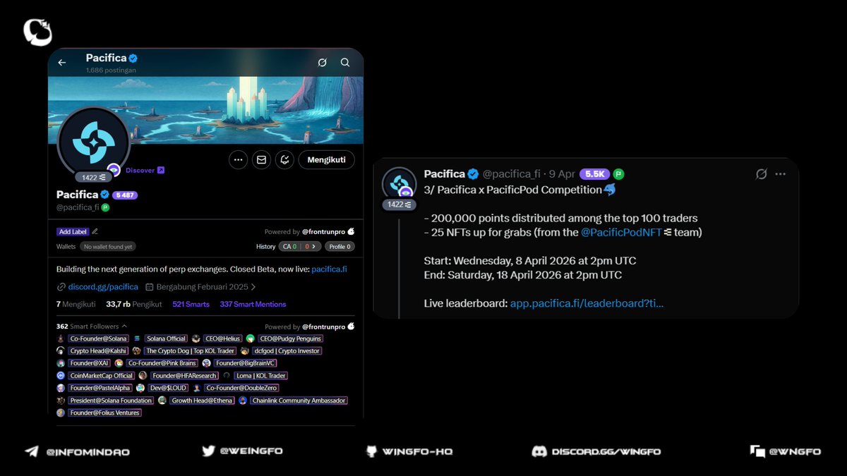Click the direct message envelope icon
The width and height of the screenshot is (847, 476).
point(261,159)
